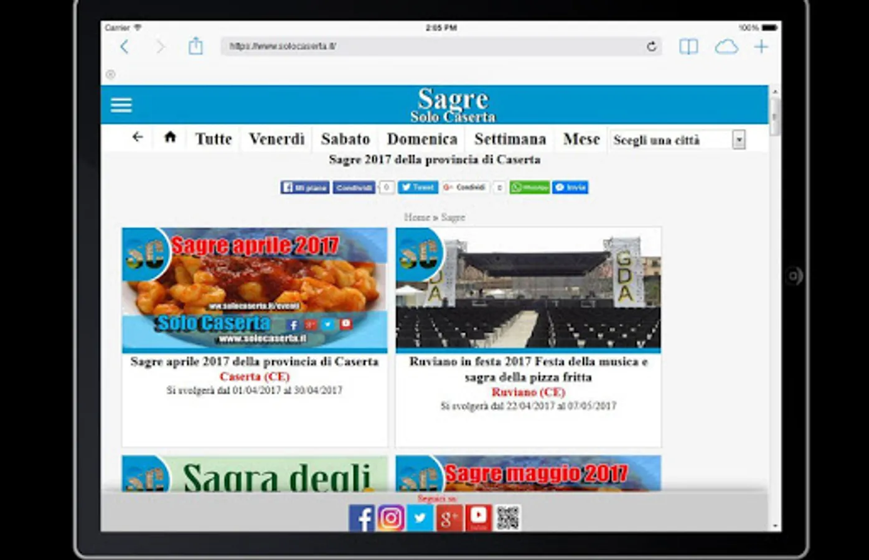Click the page scrollbar up arrow
Screen dimensions: 869x560
(x=775, y=91)
